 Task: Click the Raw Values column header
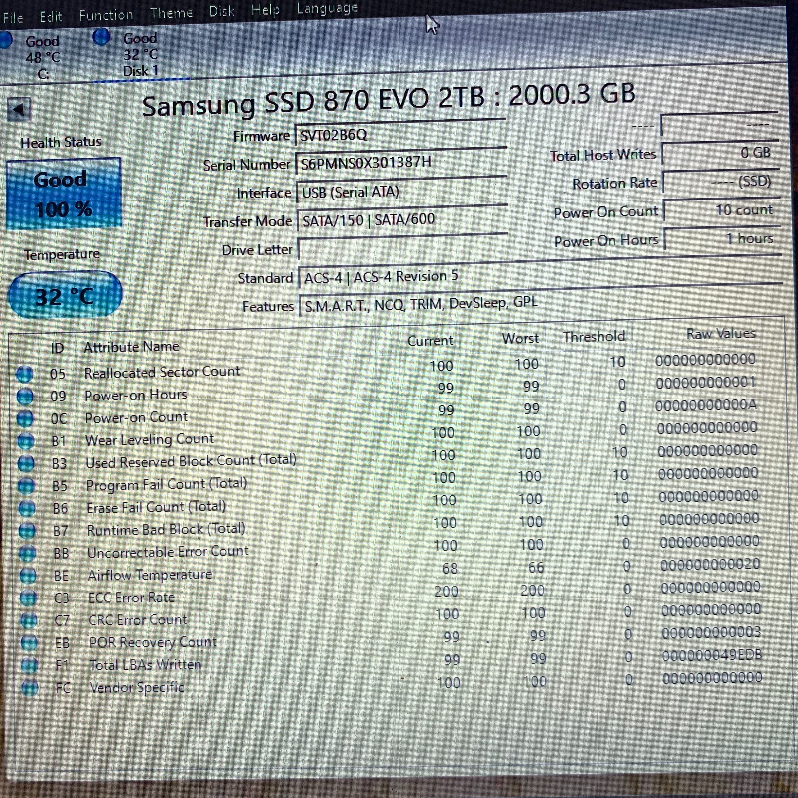pyautogui.click(x=720, y=333)
